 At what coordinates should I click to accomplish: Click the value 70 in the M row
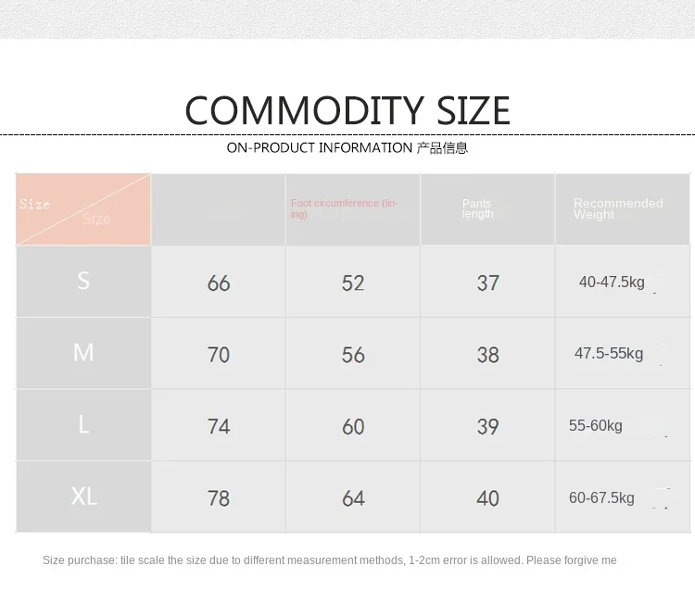pos(219,355)
